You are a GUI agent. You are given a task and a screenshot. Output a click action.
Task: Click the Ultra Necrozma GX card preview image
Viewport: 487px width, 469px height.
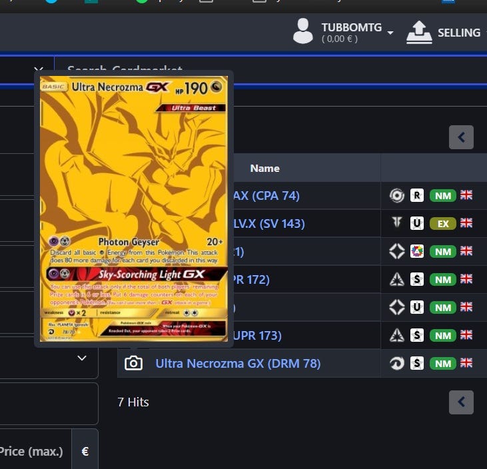pyautogui.click(x=134, y=209)
